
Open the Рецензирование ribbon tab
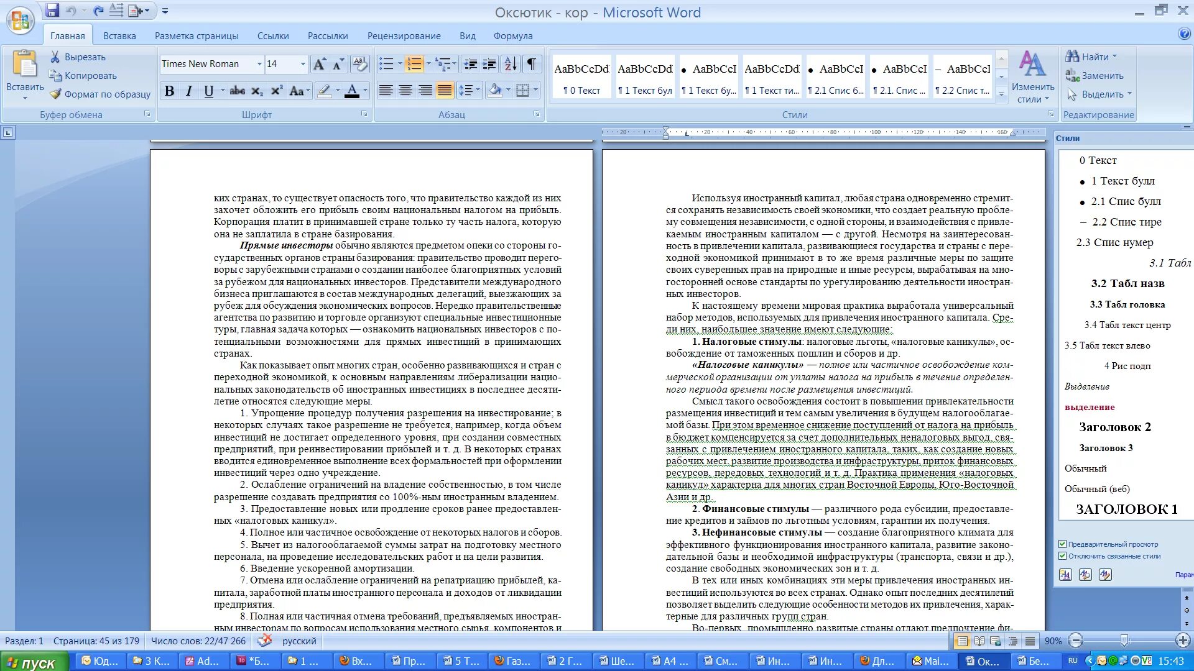tap(404, 36)
